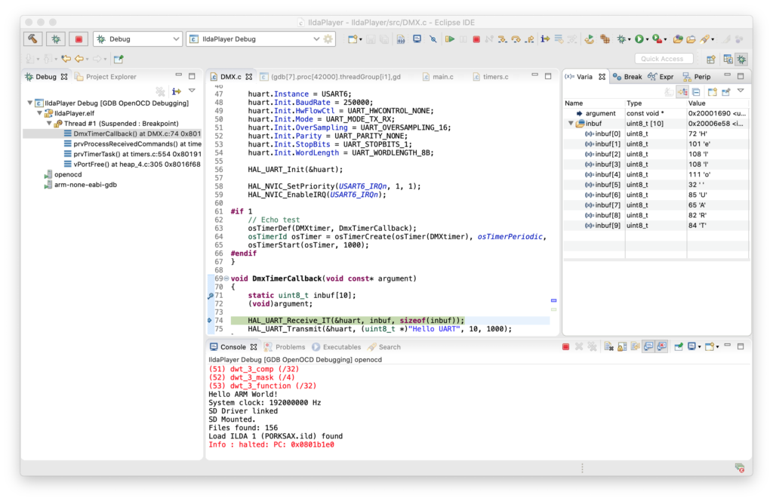Collapse the inbuf variable array

570,124
